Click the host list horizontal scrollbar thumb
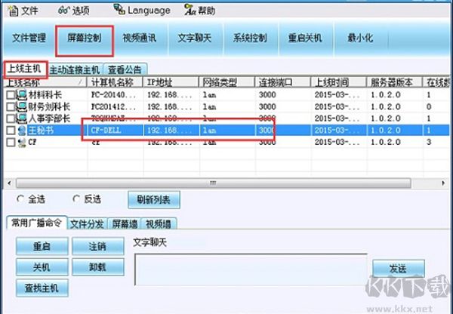This screenshot has width=453, height=314. [214, 183]
